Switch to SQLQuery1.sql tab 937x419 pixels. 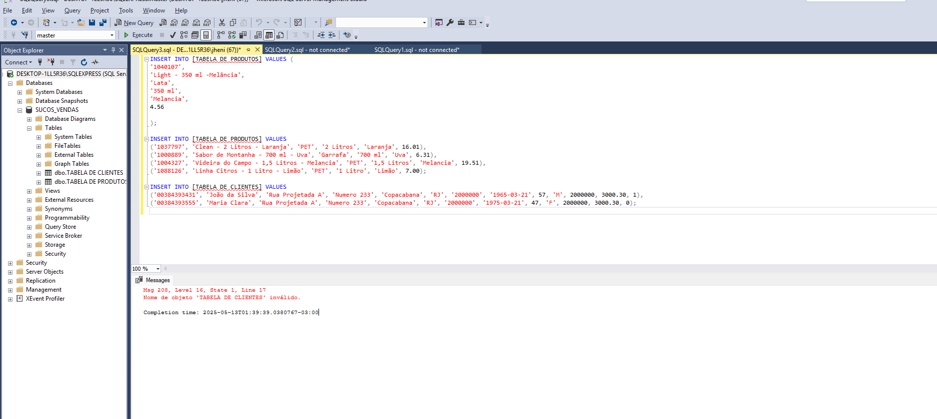point(416,50)
